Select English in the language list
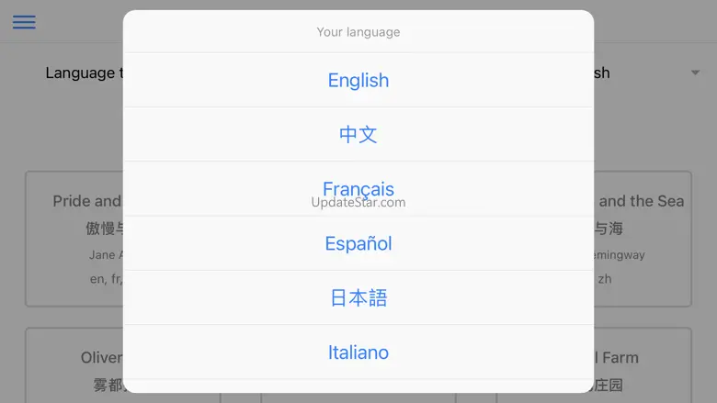Image resolution: width=717 pixels, height=403 pixels. [x=358, y=80]
